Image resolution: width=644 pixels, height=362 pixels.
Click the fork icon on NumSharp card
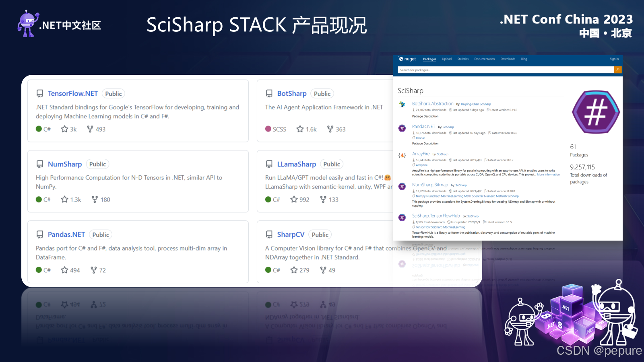coord(95,199)
